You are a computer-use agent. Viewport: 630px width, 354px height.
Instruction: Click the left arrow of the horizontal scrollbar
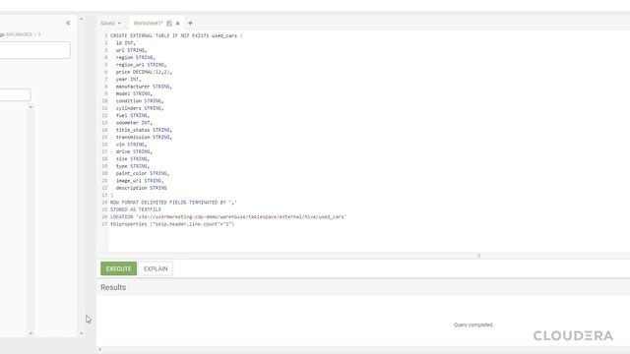click(x=100, y=350)
